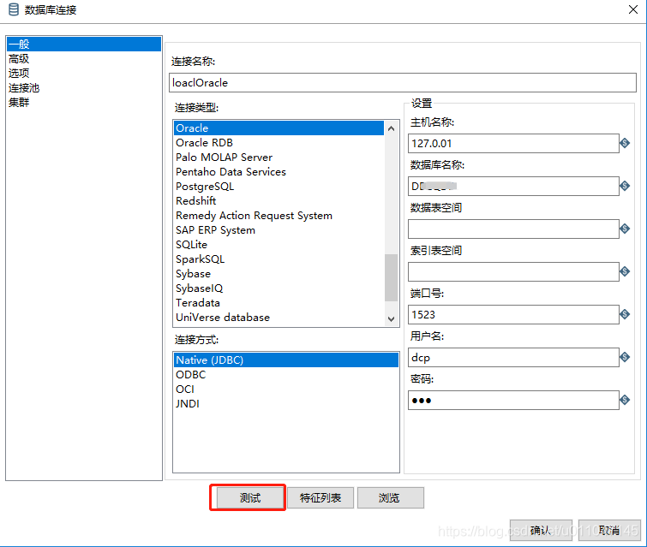
Task: Click the 浏览 button
Action: tap(391, 498)
